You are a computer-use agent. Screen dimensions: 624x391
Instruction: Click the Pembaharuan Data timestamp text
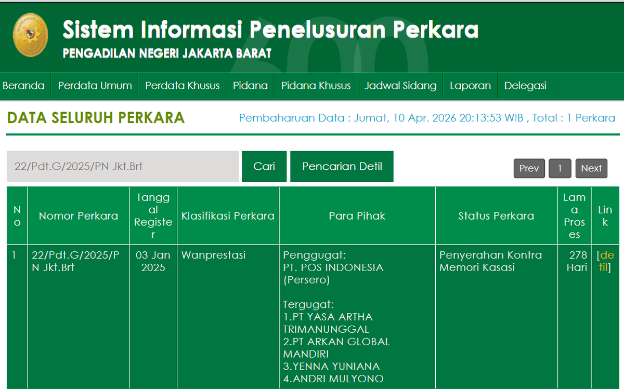(427, 118)
